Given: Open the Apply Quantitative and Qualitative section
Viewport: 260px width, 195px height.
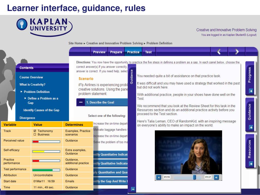Looking at the screenshot, I should [x=110, y=172].
